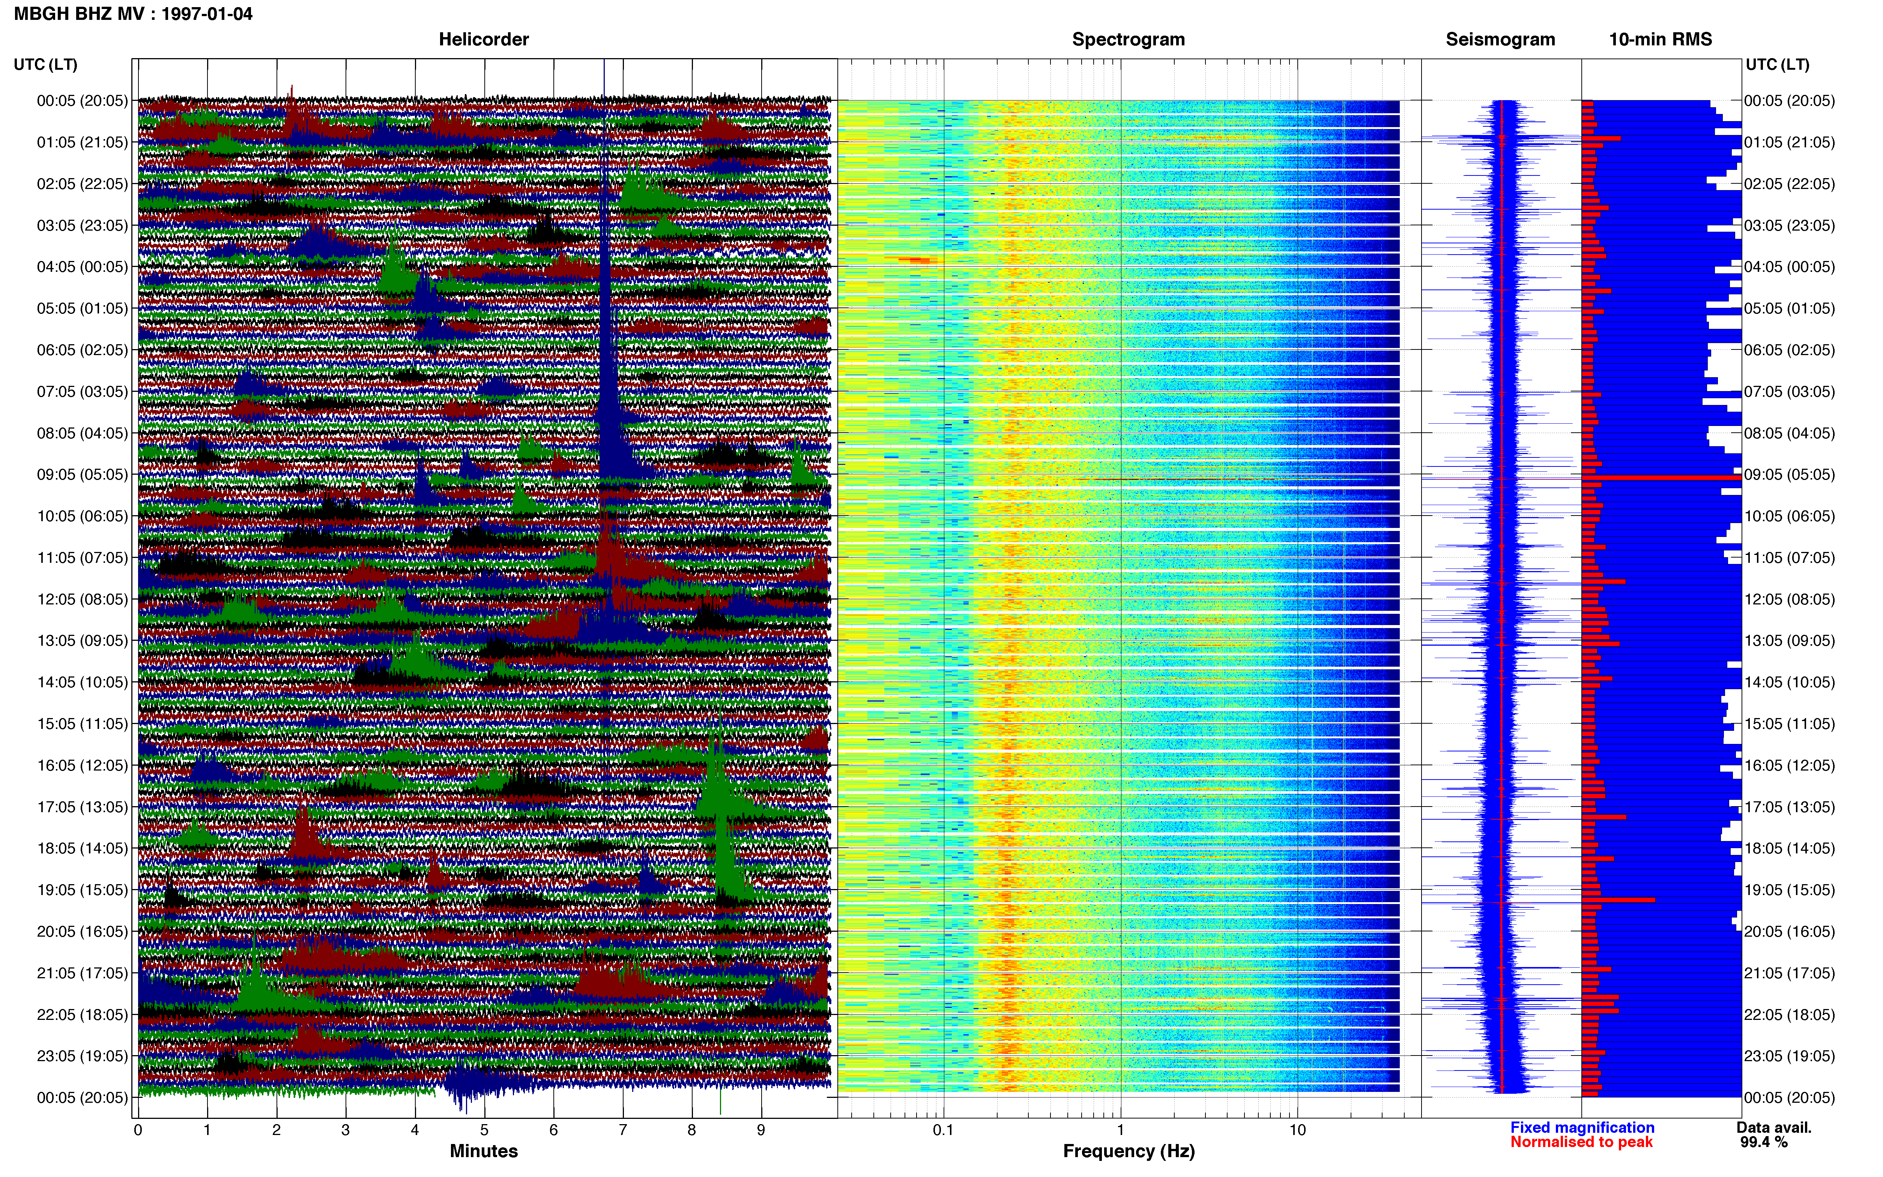
Task: Click the long red RMS bar near 19:05
Action: 1618,900
